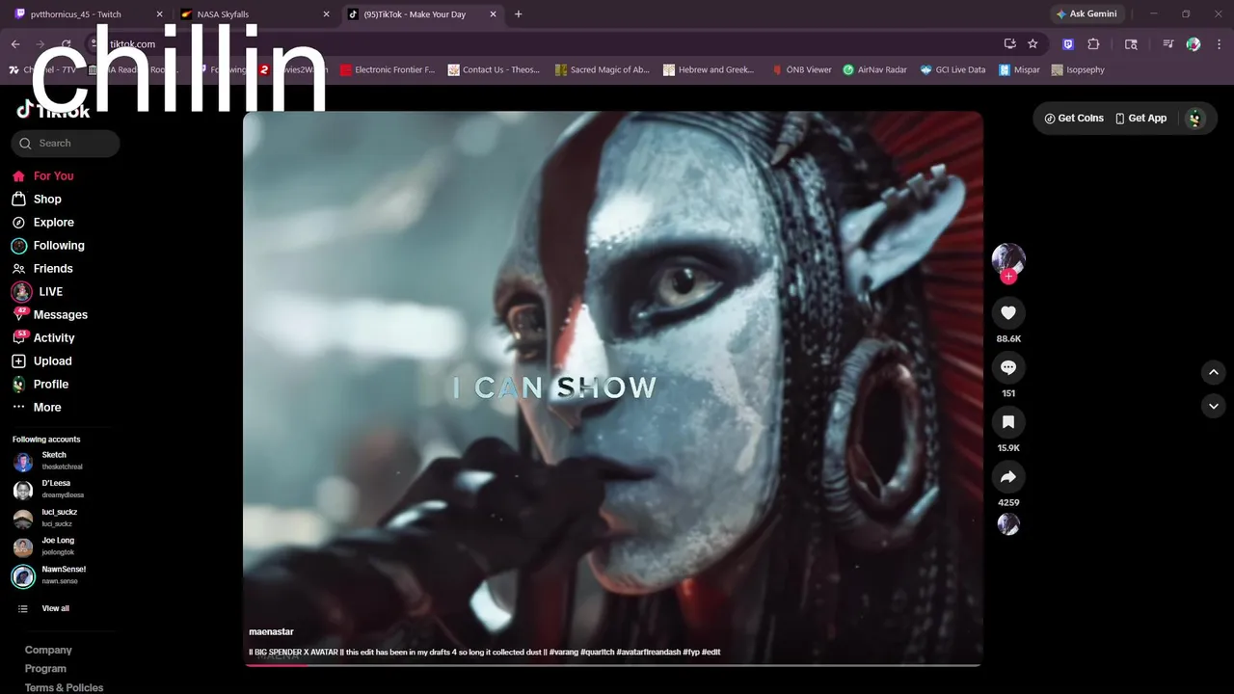The width and height of the screenshot is (1234, 694).
Task: Open the Twitch extension icon
Action: (1068, 44)
